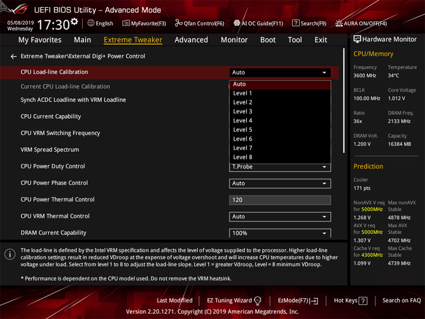
Task: Select Level 8 from the list
Action: click(x=280, y=157)
